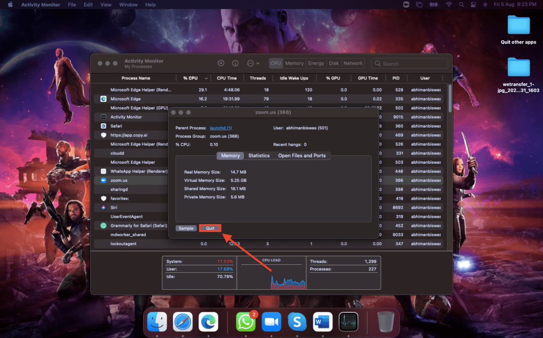Open the launchd parent process link
This screenshot has height=338, width=543.
(x=221, y=128)
